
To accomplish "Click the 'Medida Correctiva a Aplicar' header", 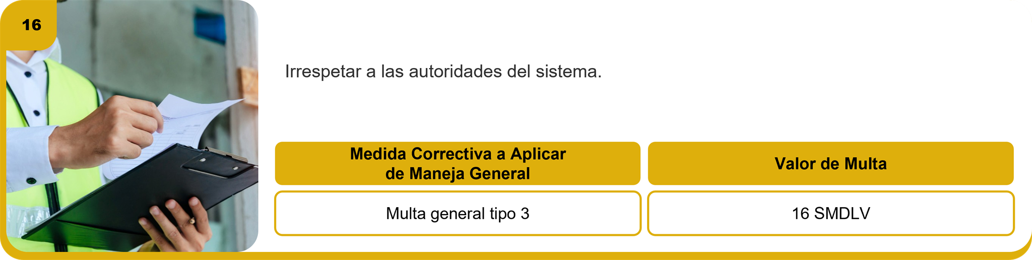I will click(x=458, y=154).
